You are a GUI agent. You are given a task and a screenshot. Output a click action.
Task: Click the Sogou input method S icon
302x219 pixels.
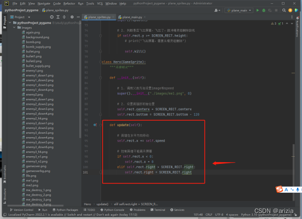click(279, 189)
